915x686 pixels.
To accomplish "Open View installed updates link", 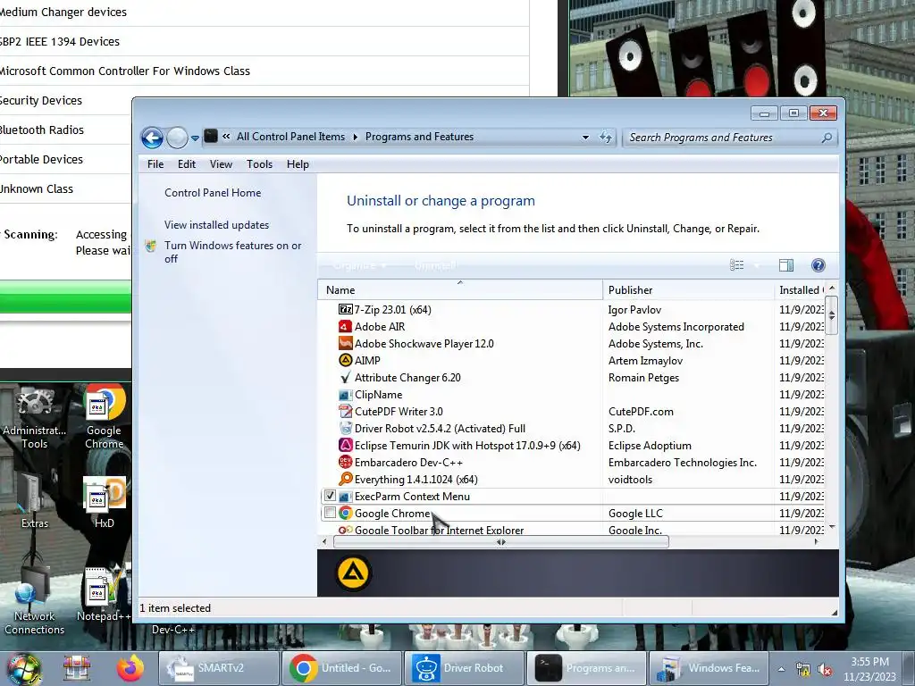I will (216, 224).
